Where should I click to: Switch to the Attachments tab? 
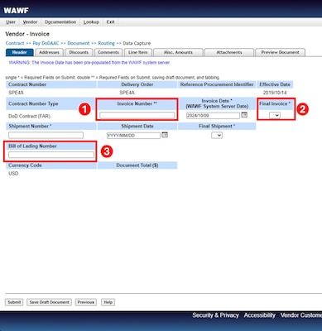[229, 52]
